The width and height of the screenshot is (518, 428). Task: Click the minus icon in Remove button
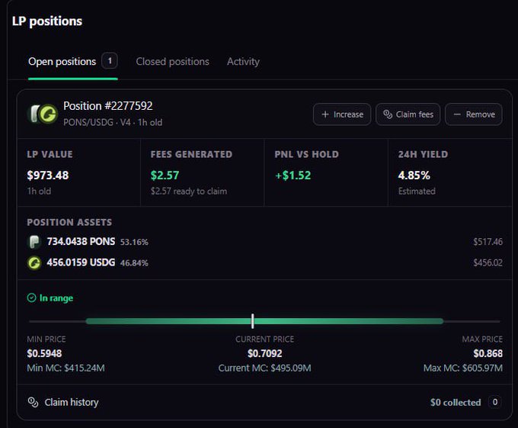tap(457, 114)
